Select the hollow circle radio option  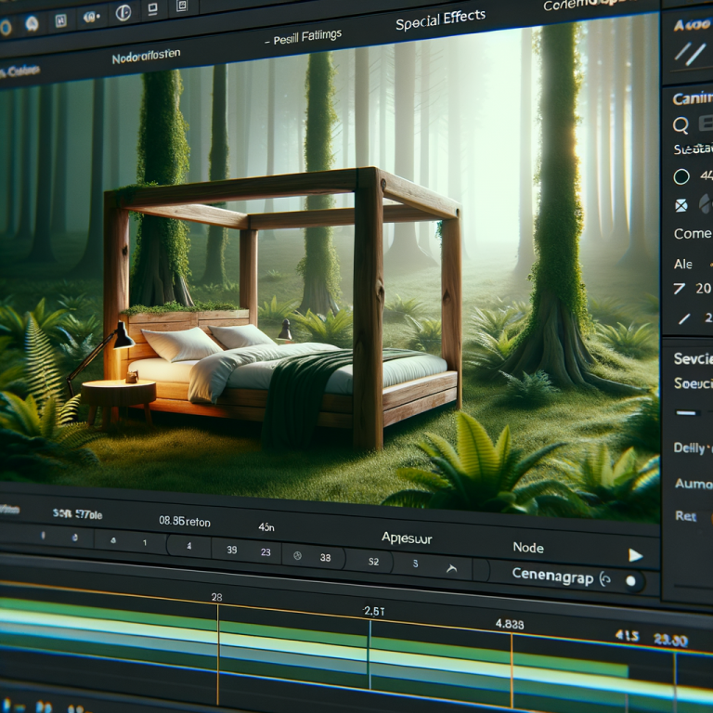coord(681,176)
